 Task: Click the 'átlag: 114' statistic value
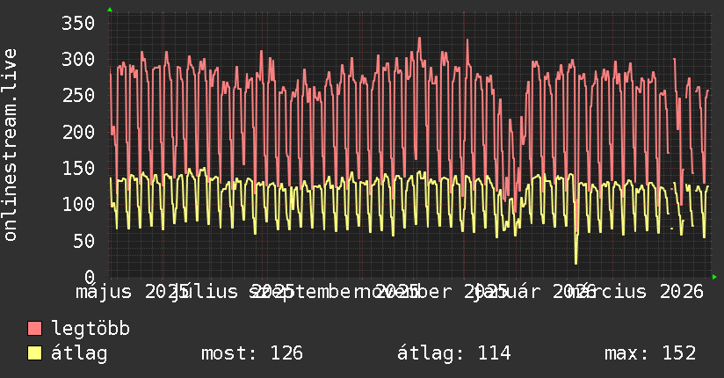(454, 353)
